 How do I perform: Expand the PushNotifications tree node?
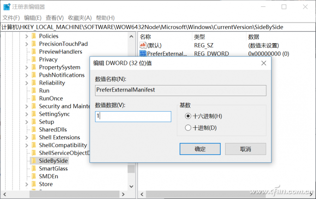27,75
